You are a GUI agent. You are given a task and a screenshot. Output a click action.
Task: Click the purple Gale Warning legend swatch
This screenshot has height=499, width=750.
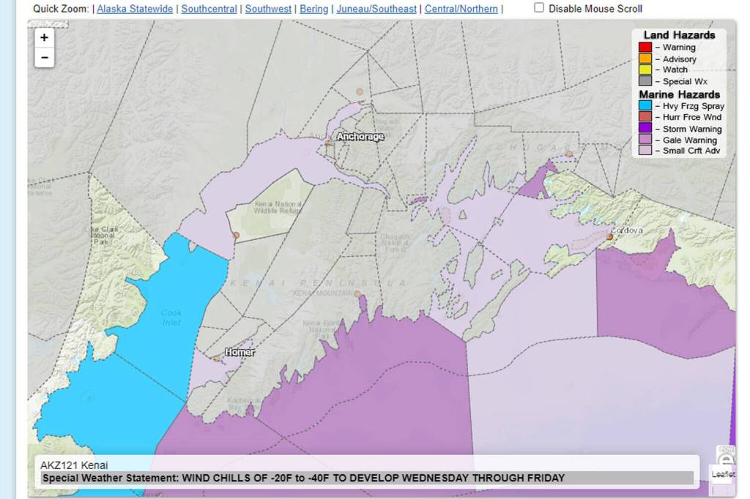[x=645, y=140]
